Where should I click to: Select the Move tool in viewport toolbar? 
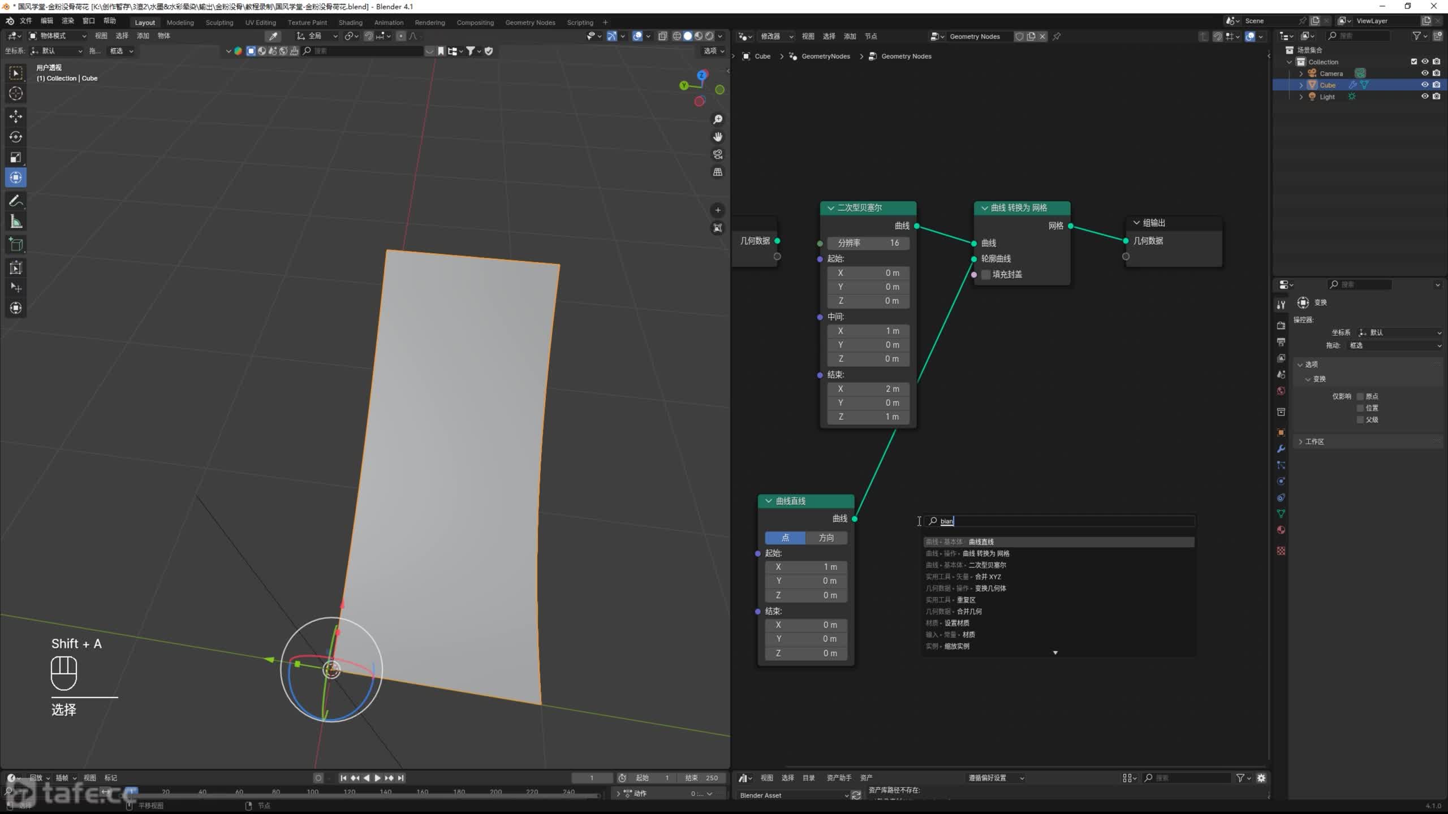16,116
